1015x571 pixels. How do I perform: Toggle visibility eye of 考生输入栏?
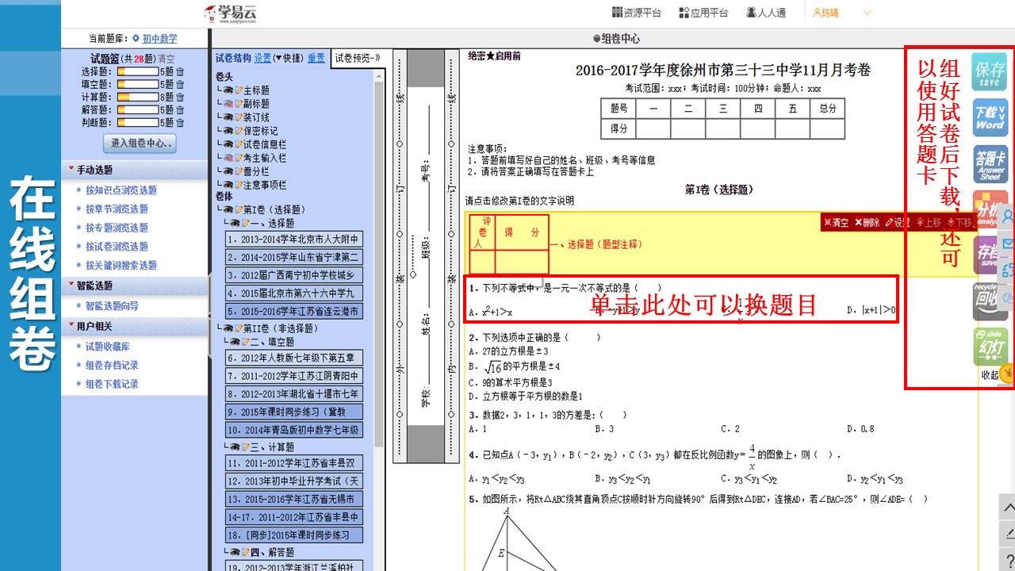click(228, 158)
